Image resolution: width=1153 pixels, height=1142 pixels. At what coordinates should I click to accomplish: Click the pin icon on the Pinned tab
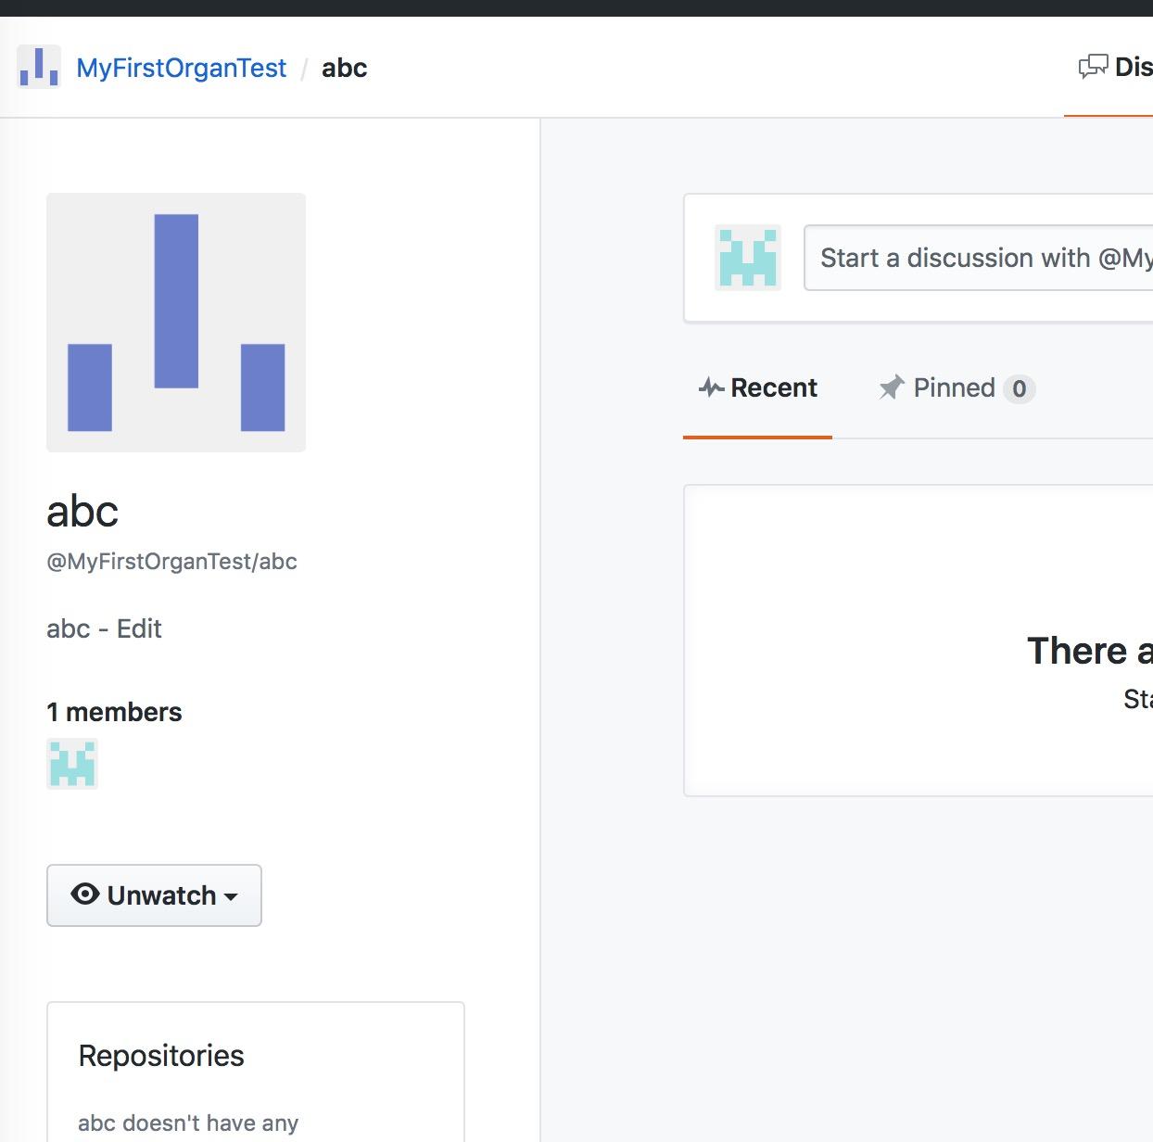[891, 387]
